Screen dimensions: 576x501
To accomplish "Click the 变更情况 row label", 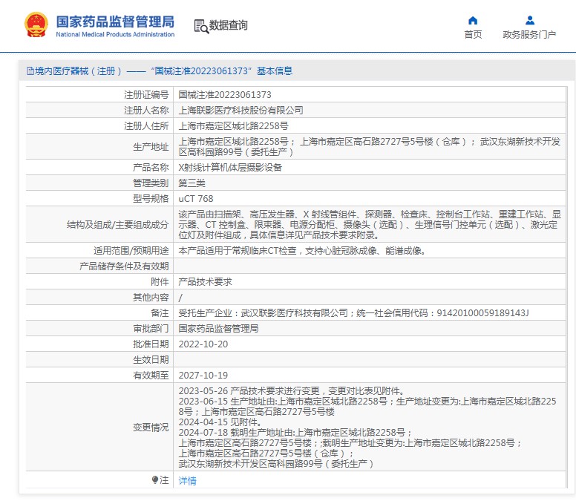I will [151, 428].
